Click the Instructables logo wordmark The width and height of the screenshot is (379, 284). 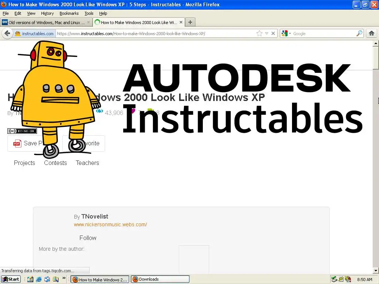pos(243,118)
